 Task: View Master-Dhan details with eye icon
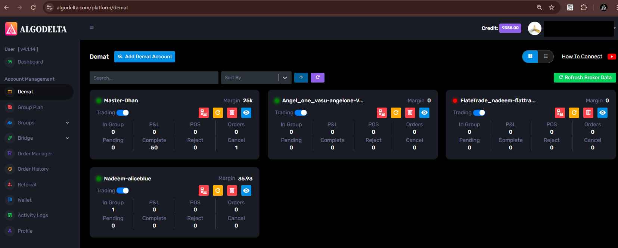coord(246,113)
